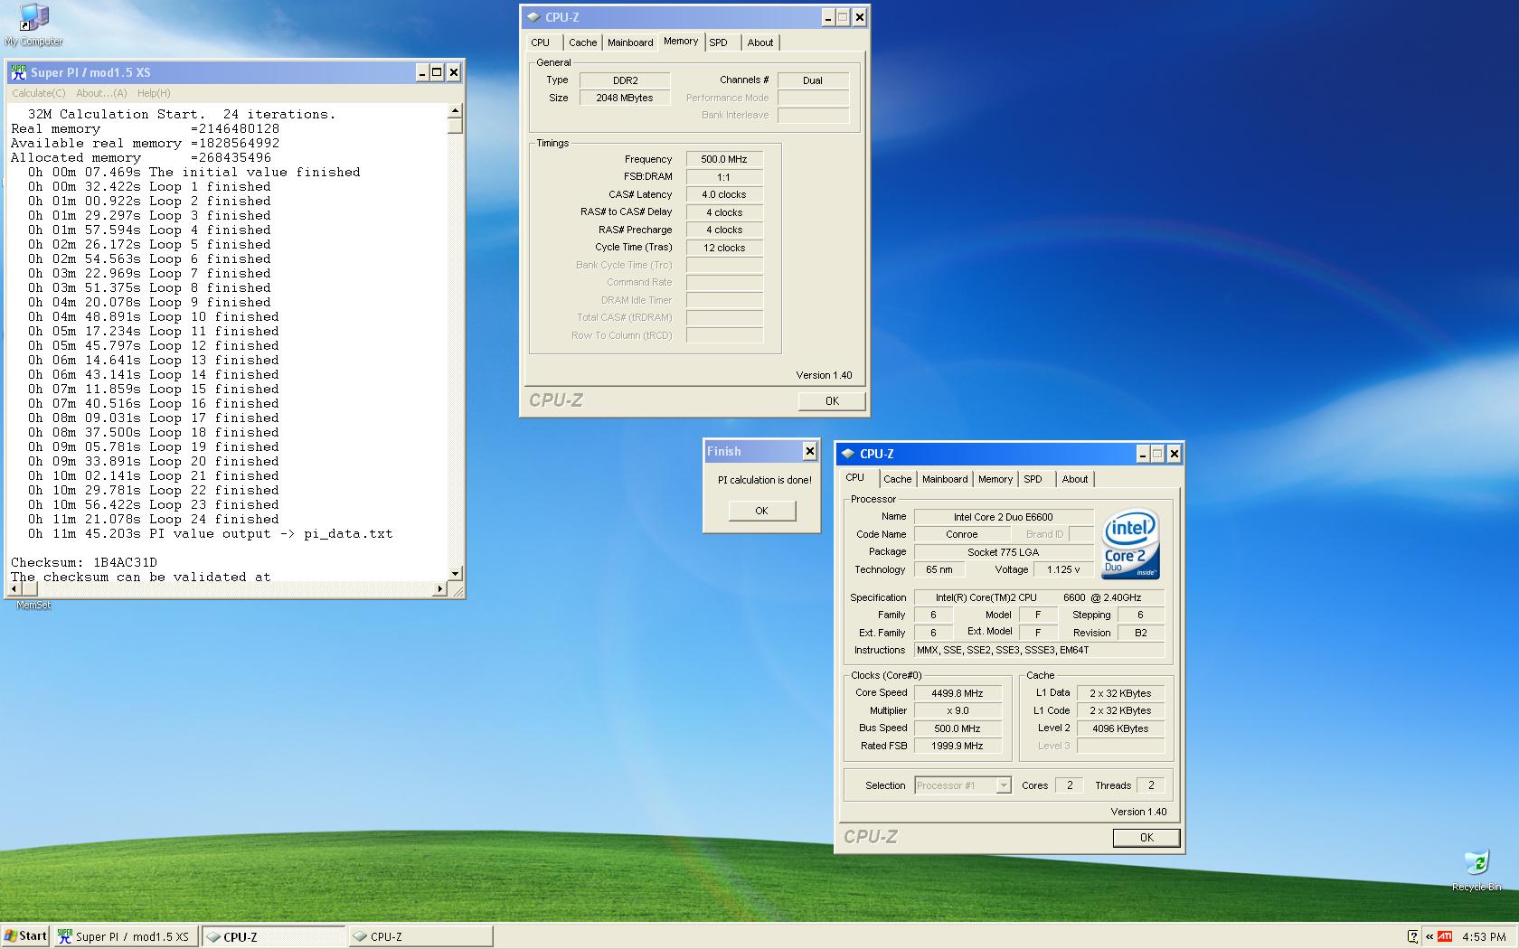Click Instructions field MMX, SSE list

coord(1039,650)
